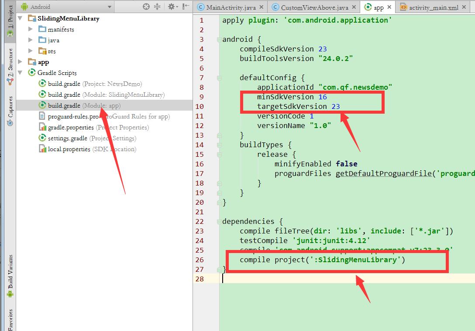This screenshot has width=475, height=331.
Task: Hide the project panel with the hide icon
Action: point(186,7)
